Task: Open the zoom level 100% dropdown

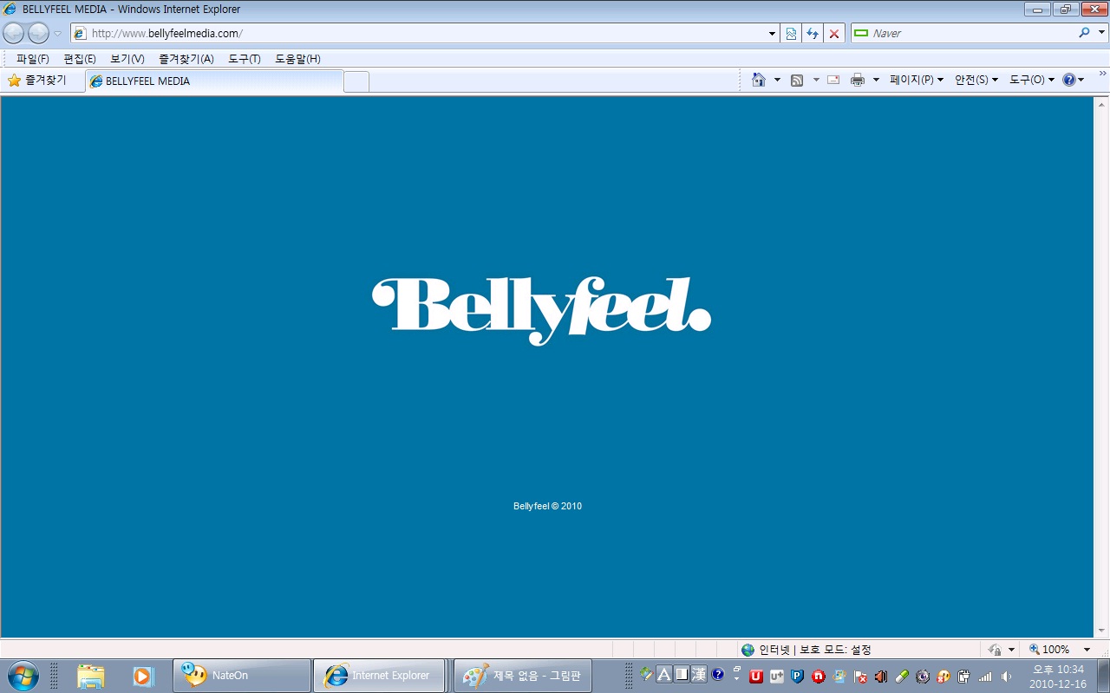Action: pos(1087,650)
